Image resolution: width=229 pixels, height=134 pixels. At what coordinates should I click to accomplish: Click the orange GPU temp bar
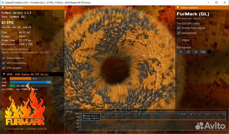click(21, 78)
